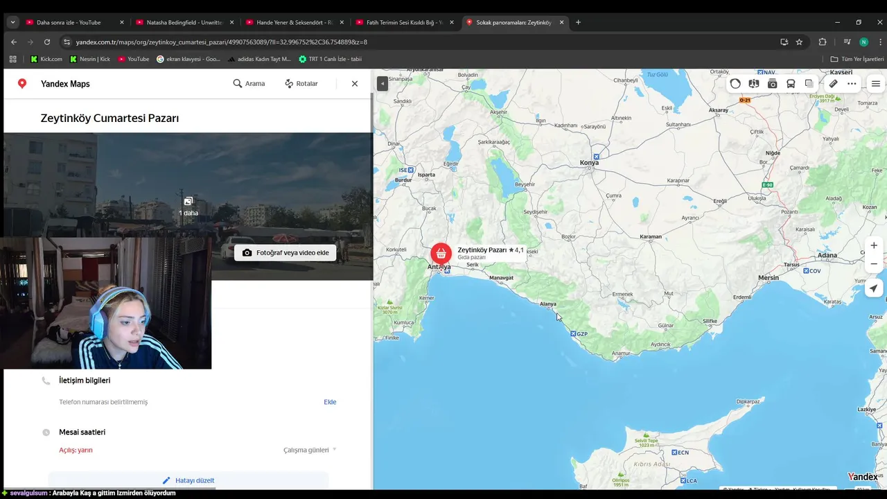The height and width of the screenshot is (499, 887).
Task: Click the Adana city label on map
Action: [827, 255]
